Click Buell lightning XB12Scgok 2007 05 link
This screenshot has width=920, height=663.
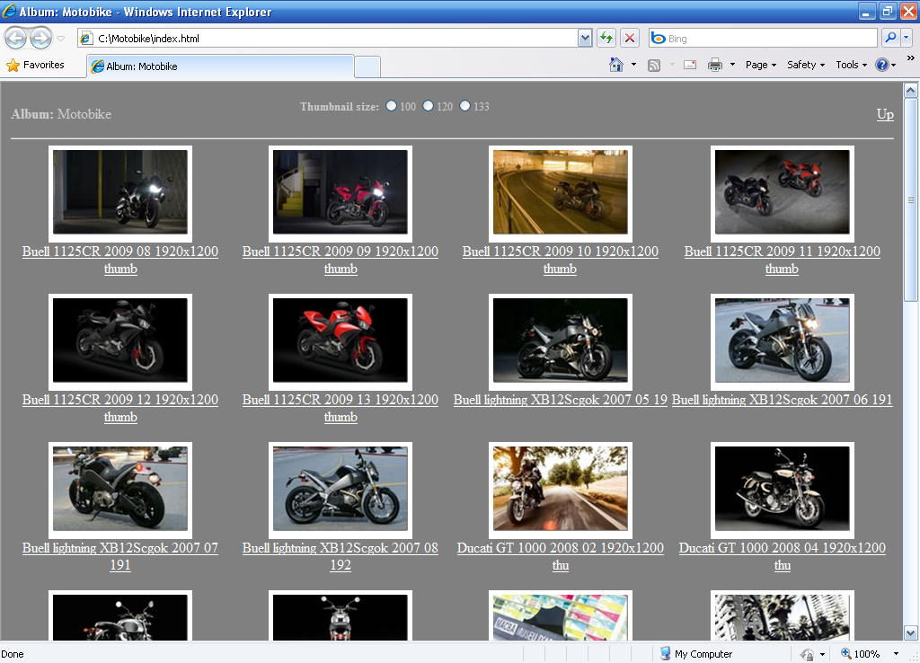pos(561,400)
